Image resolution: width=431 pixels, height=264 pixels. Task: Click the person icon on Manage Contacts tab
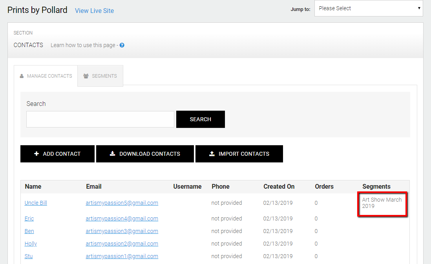pyautogui.click(x=22, y=76)
